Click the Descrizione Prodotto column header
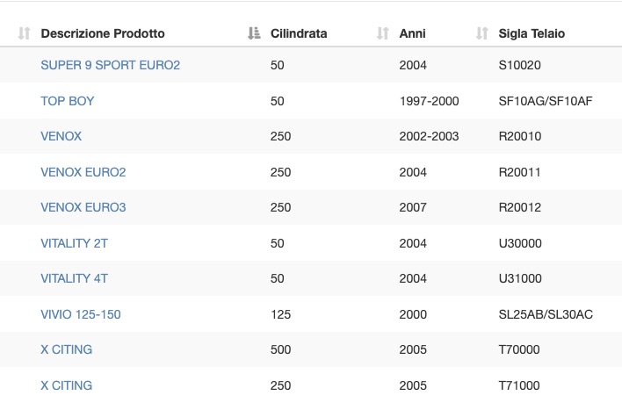This screenshot has height=410, width=622. click(x=103, y=33)
